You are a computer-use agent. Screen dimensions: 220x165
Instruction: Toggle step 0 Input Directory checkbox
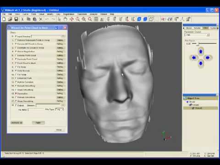(16, 36)
